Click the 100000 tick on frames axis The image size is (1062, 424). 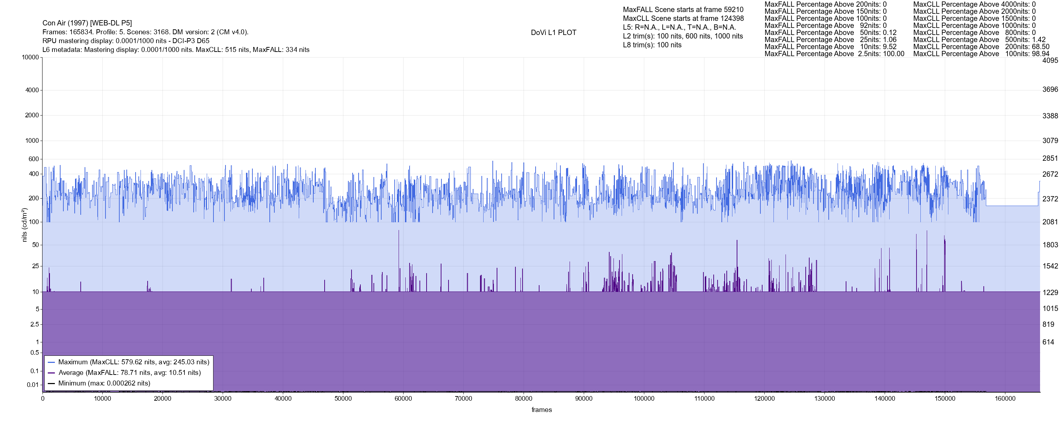point(644,399)
